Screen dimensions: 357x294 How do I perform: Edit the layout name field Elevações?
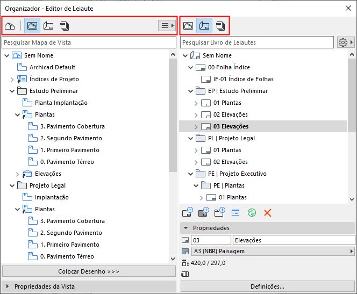tap(294, 240)
